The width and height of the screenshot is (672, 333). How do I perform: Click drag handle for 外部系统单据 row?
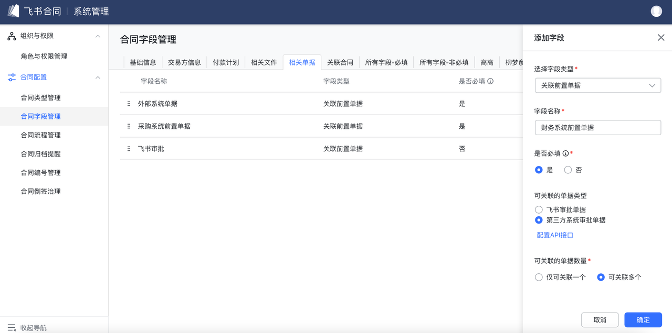point(129,104)
